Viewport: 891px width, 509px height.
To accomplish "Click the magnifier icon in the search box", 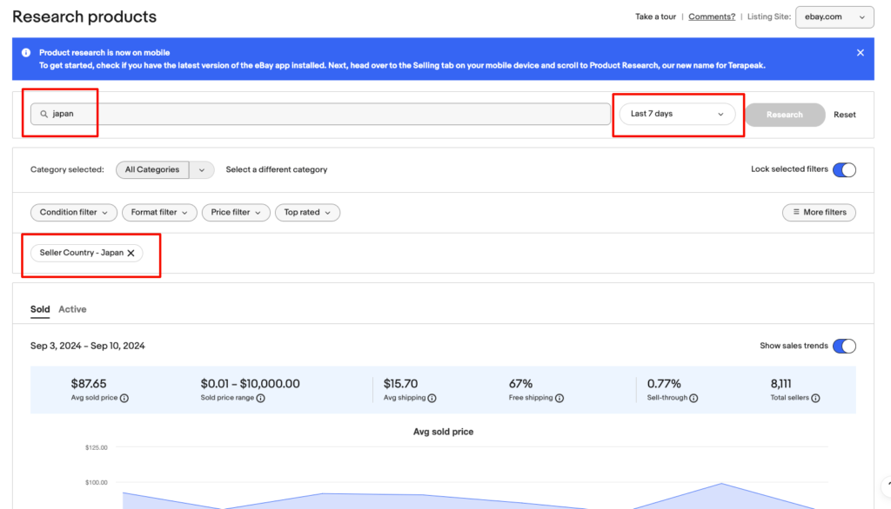I will (x=44, y=114).
